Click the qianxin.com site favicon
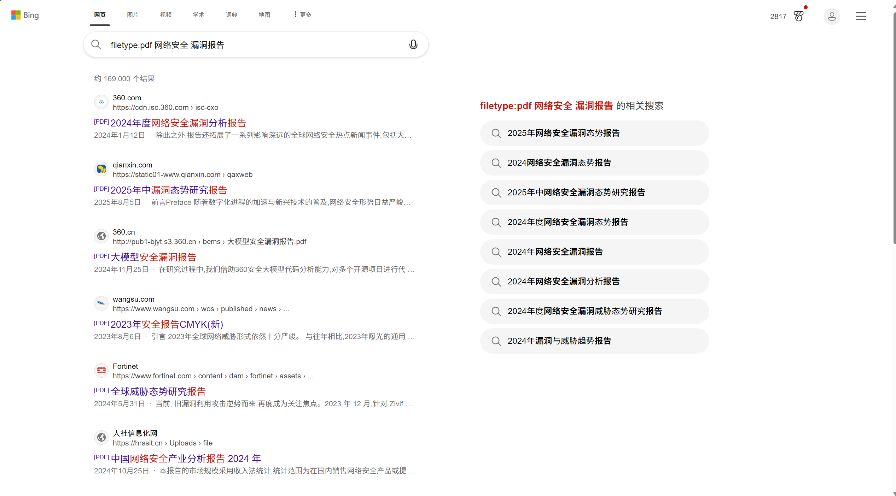 (101, 169)
